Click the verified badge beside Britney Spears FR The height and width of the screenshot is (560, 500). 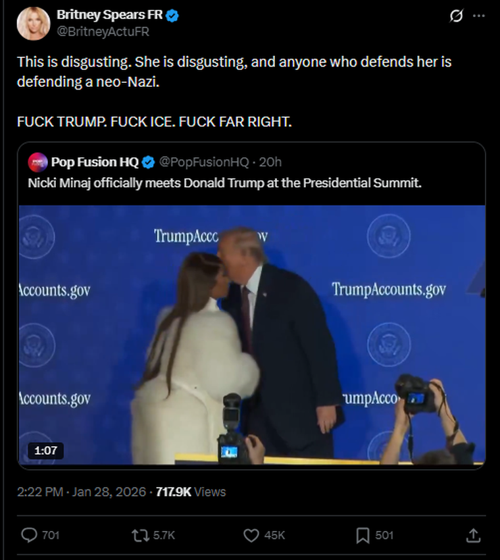point(174,15)
